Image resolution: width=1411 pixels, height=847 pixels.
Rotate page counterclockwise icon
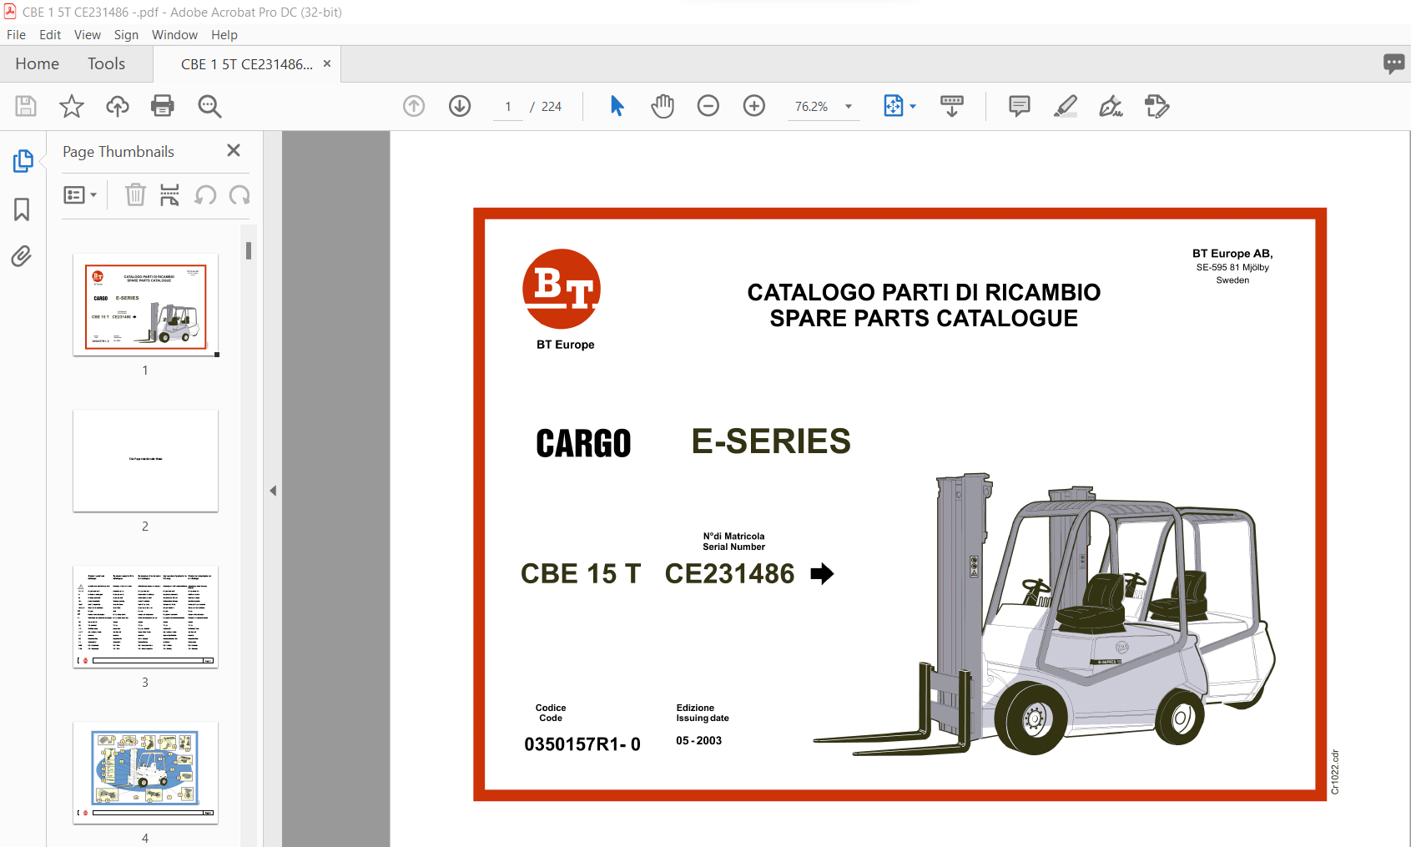(205, 195)
